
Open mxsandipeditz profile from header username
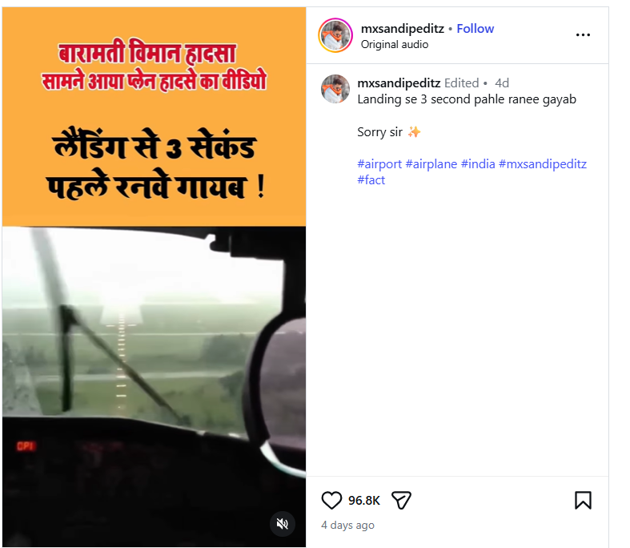402,29
